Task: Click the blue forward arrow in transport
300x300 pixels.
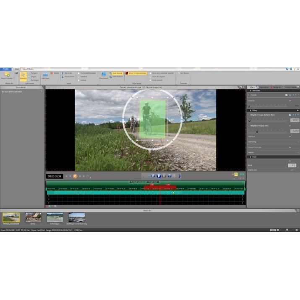Action: [x=180, y=176]
